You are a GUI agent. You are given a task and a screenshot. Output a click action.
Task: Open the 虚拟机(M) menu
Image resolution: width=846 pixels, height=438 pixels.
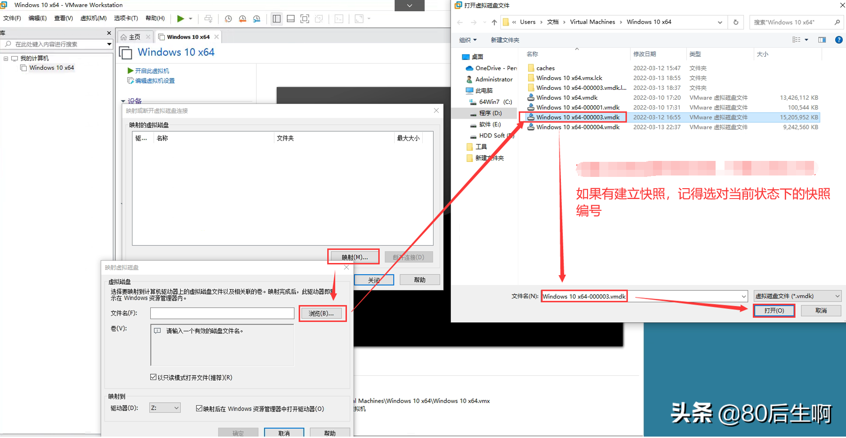coord(94,18)
